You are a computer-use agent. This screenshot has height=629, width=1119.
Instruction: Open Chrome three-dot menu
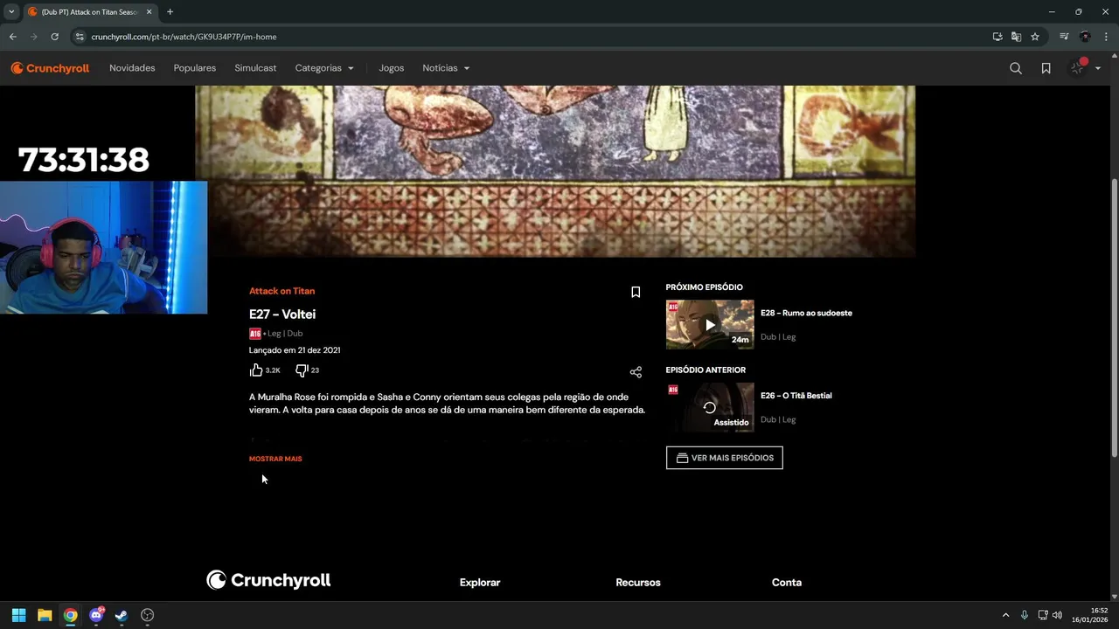[x=1107, y=37]
